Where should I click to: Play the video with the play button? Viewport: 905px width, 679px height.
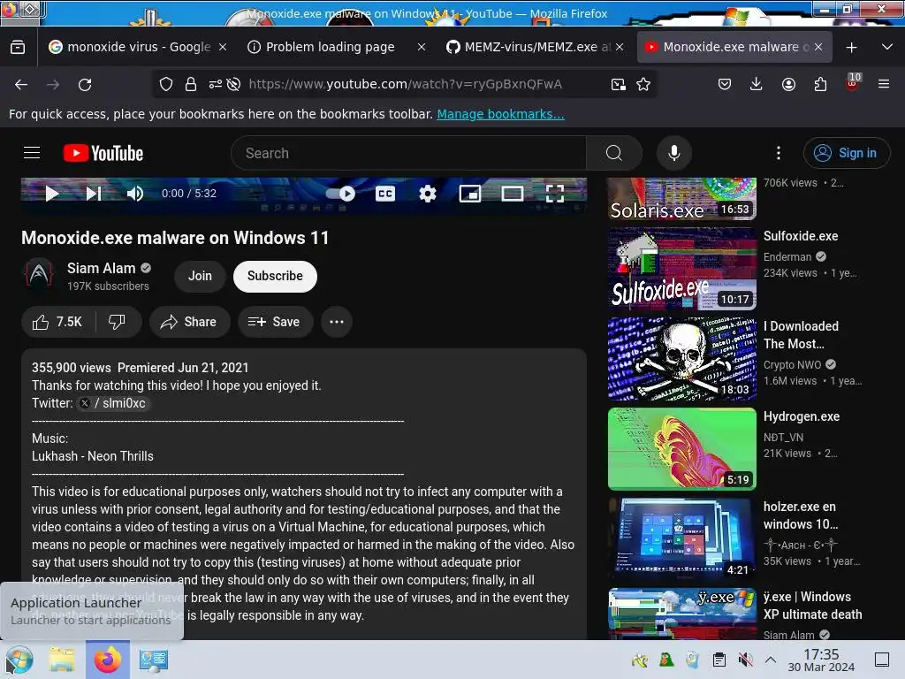pyautogui.click(x=52, y=194)
